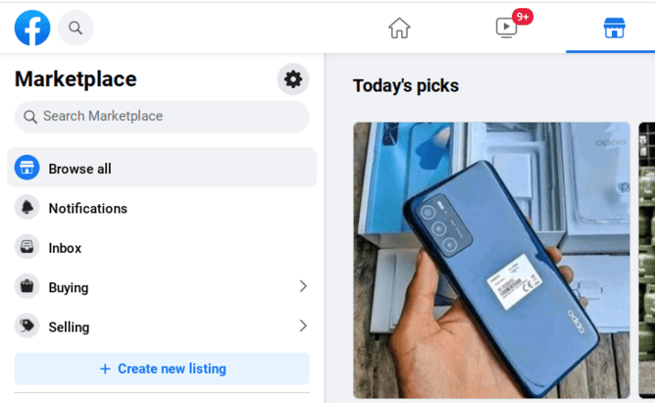Click the Create new listing button
The width and height of the screenshot is (655, 403).
tap(162, 369)
